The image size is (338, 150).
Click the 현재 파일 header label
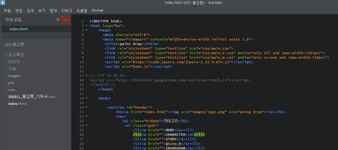[x=13, y=20]
